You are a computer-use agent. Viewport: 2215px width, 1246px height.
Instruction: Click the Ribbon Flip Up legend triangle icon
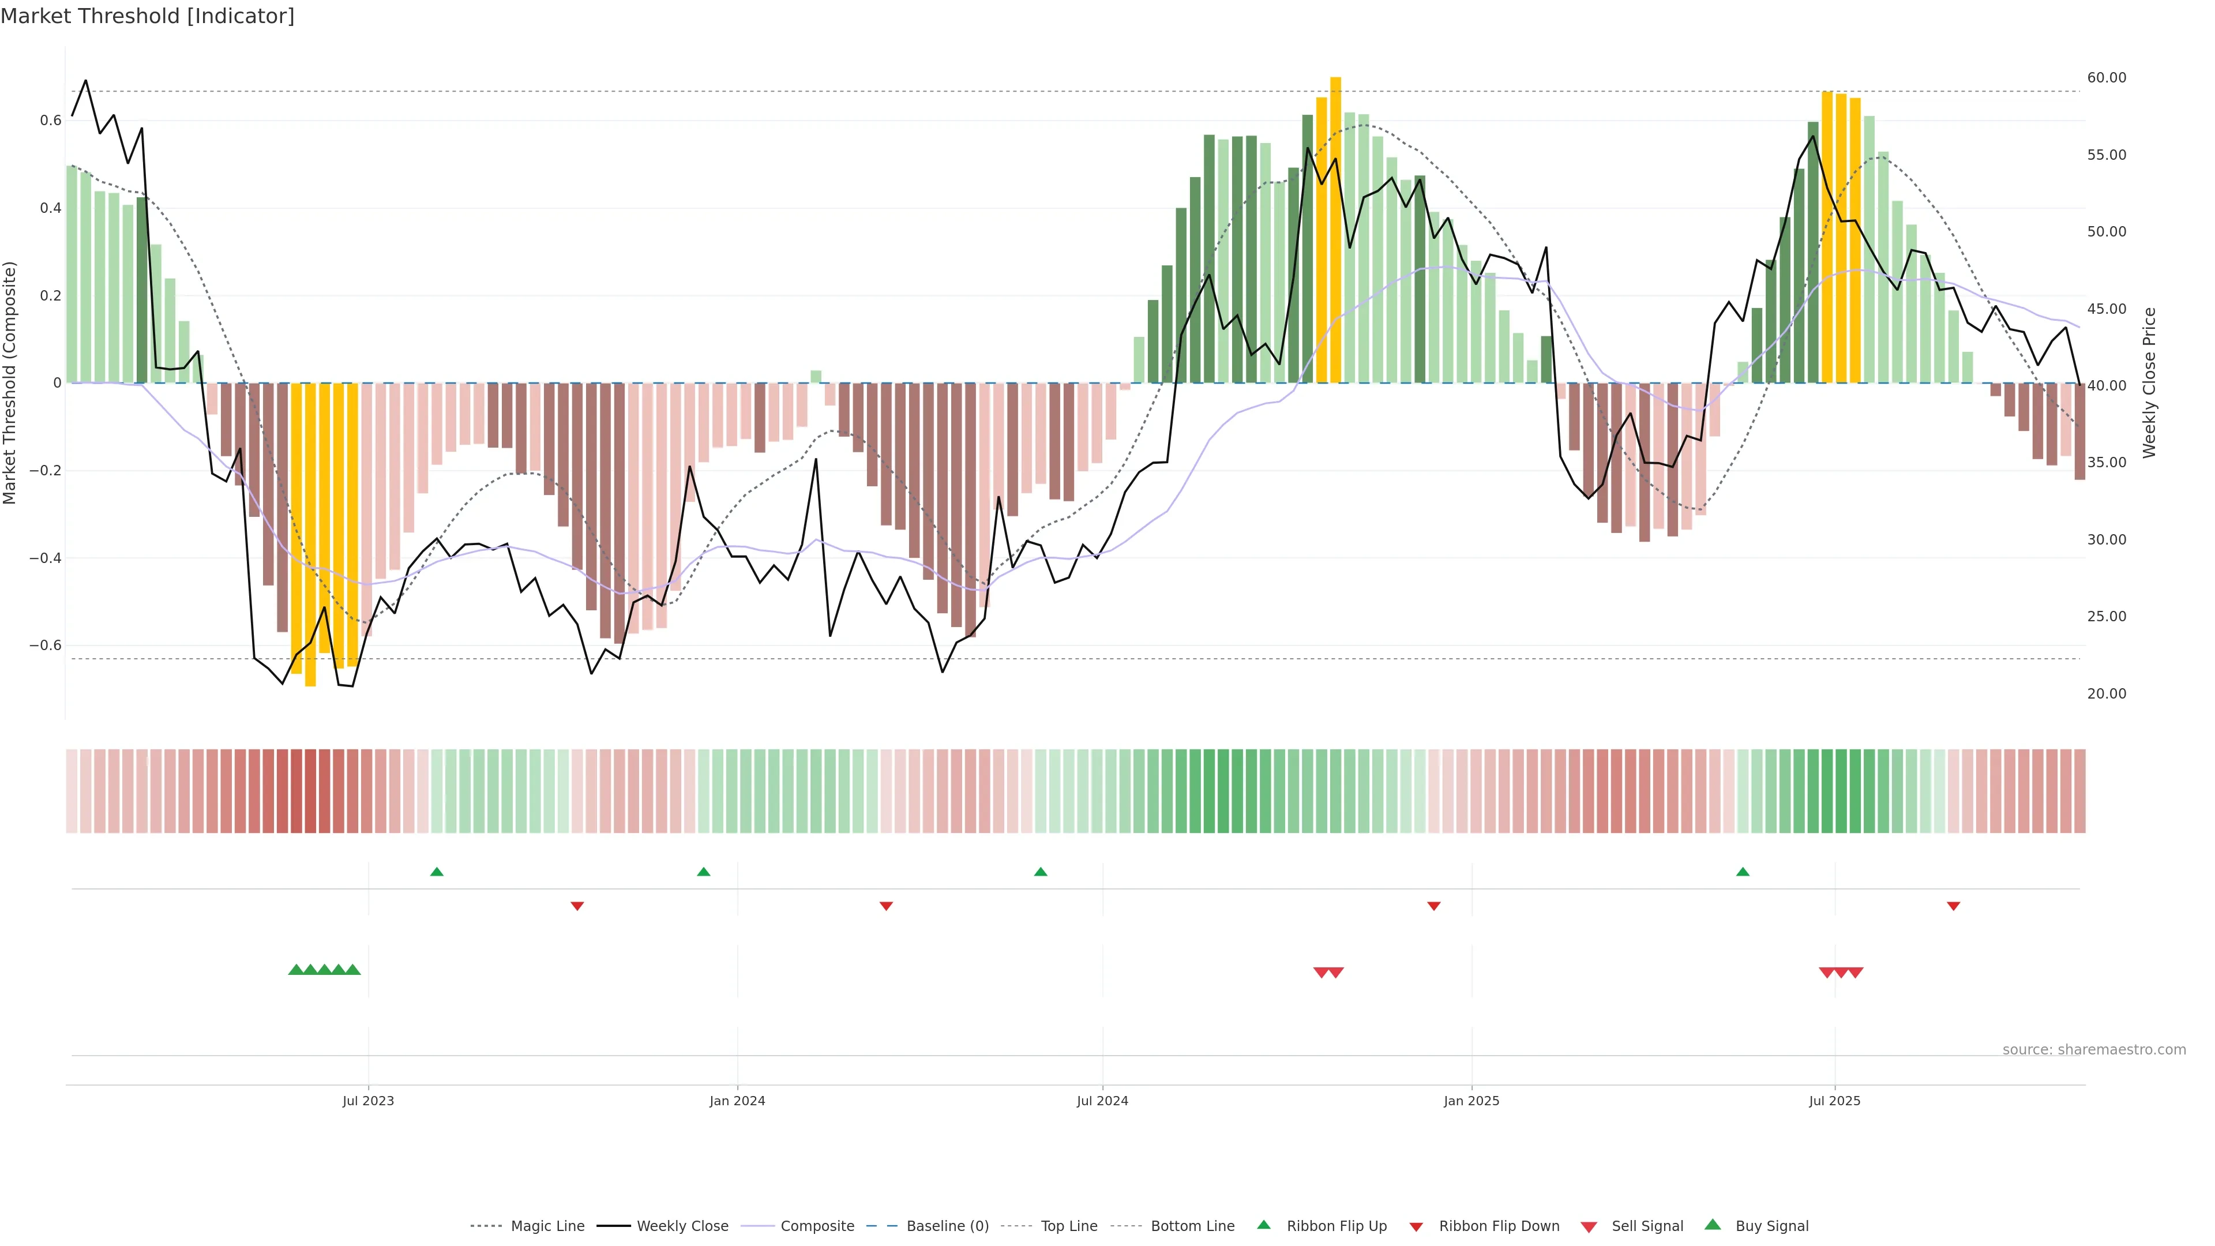tap(1263, 1225)
